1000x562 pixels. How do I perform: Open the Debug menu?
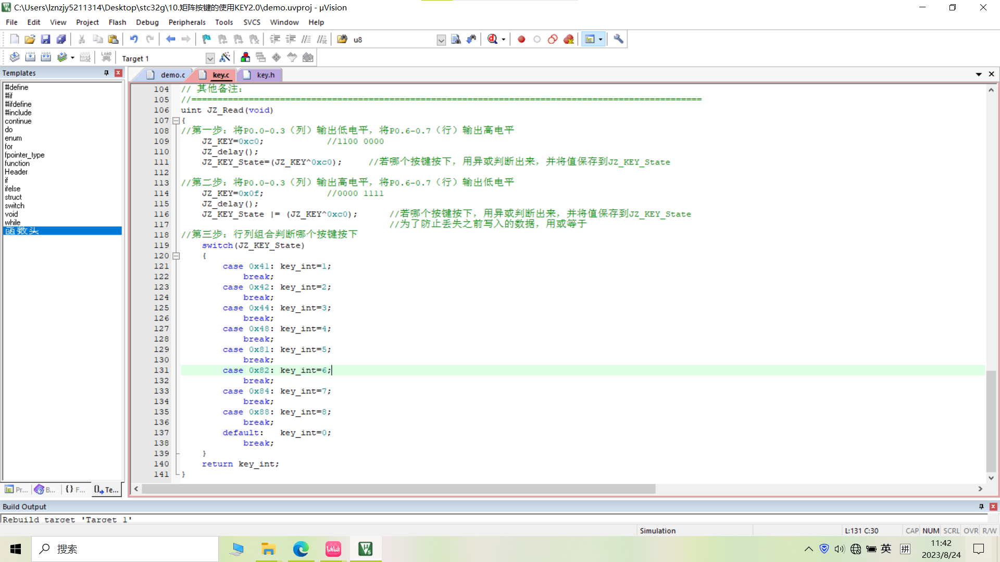tap(147, 22)
